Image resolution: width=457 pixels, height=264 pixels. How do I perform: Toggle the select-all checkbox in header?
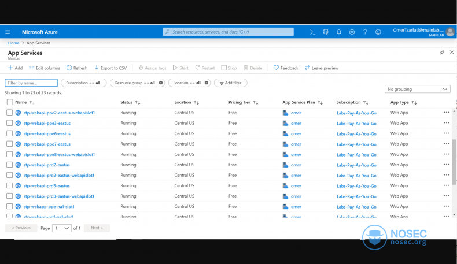pos(10,102)
